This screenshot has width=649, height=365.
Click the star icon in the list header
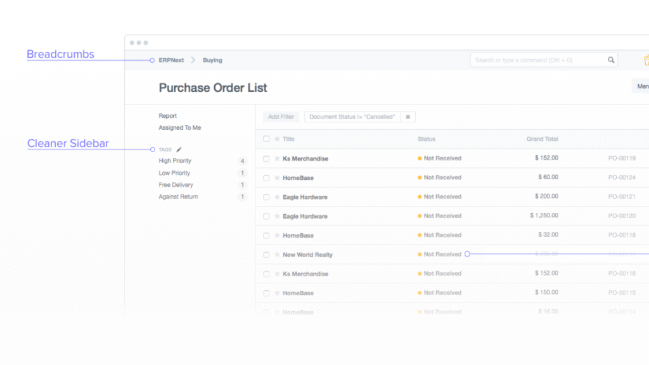click(277, 139)
